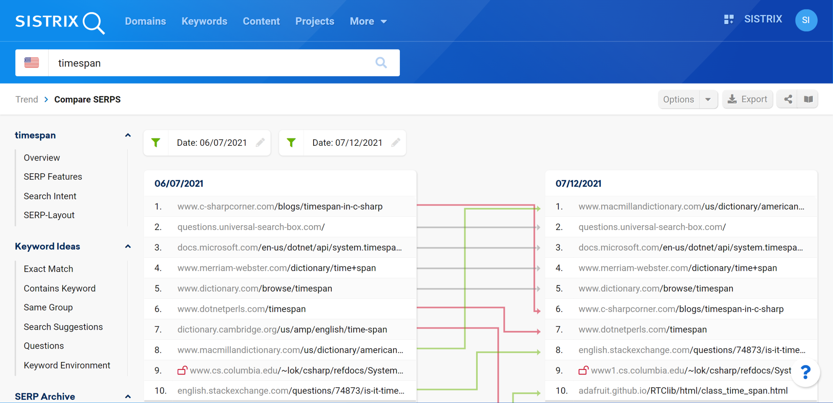Open the Keywords navigation tab
This screenshot has width=833, height=403.
click(x=204, y=21)
